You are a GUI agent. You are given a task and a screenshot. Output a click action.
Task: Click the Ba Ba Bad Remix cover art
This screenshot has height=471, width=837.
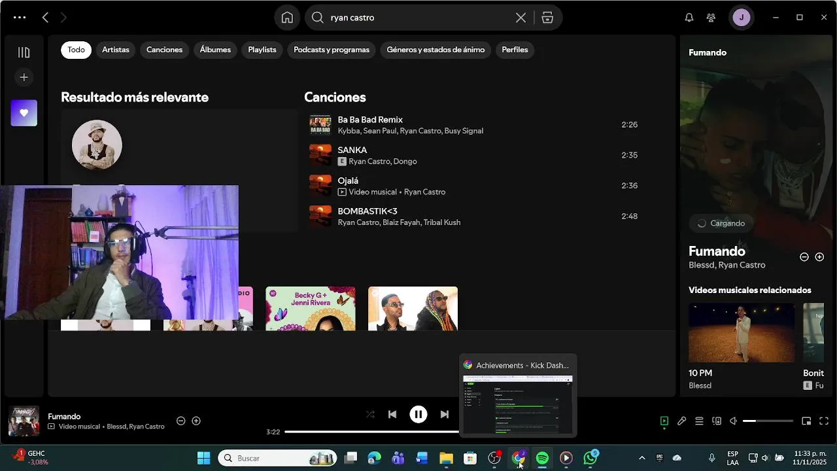(x=320, y=125)
